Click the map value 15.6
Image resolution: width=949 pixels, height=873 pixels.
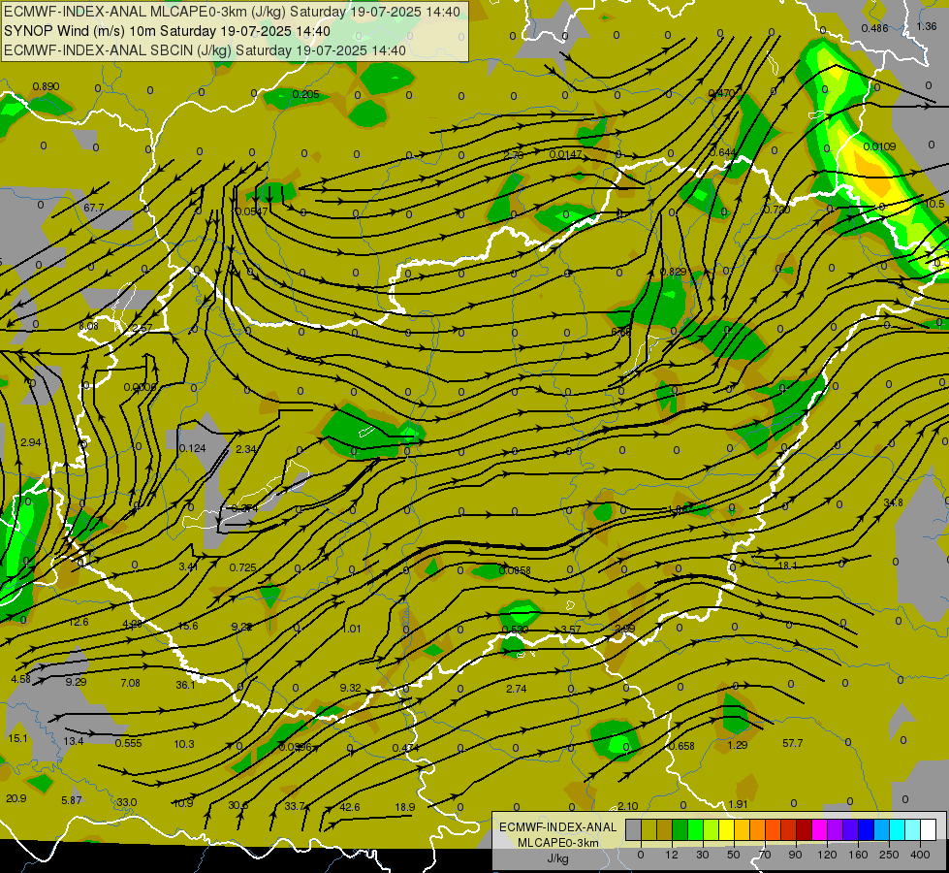point(188,626)
